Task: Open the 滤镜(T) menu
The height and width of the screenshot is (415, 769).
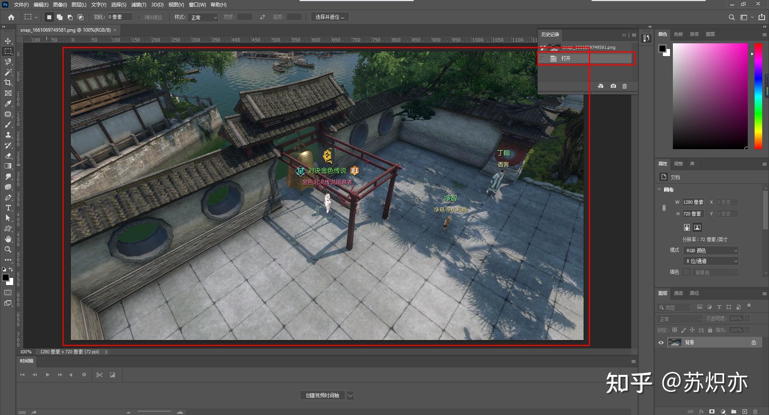Action: 139,5
